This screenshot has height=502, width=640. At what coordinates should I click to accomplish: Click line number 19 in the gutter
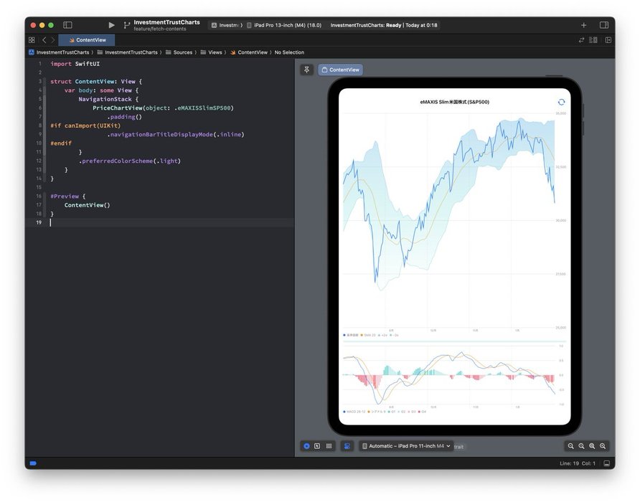coord(39,222)
